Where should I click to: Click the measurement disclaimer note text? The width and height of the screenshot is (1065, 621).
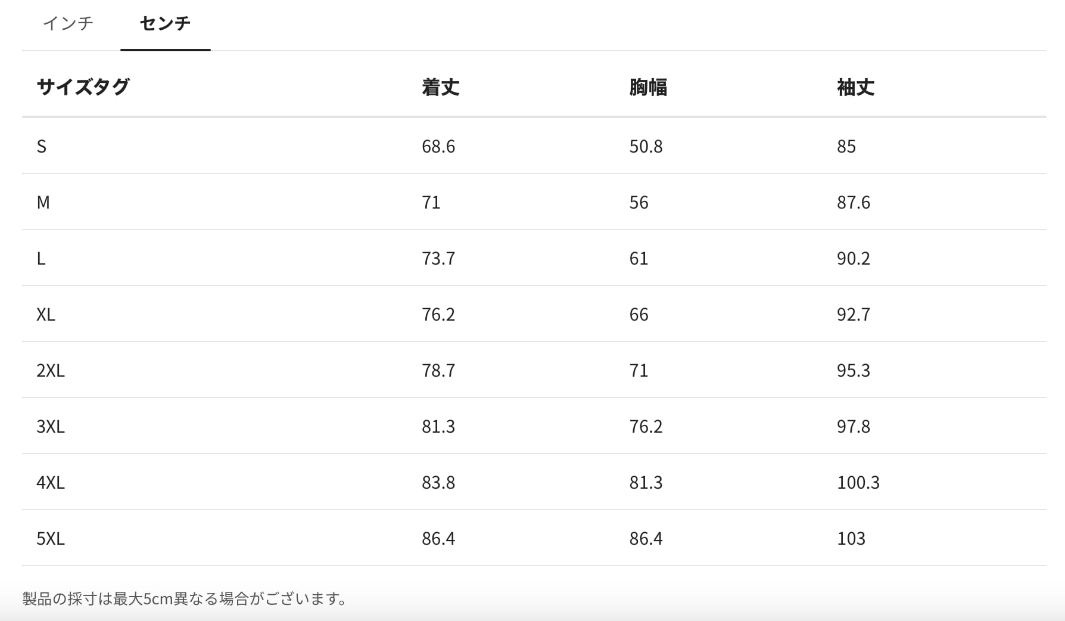coord(185,598)
